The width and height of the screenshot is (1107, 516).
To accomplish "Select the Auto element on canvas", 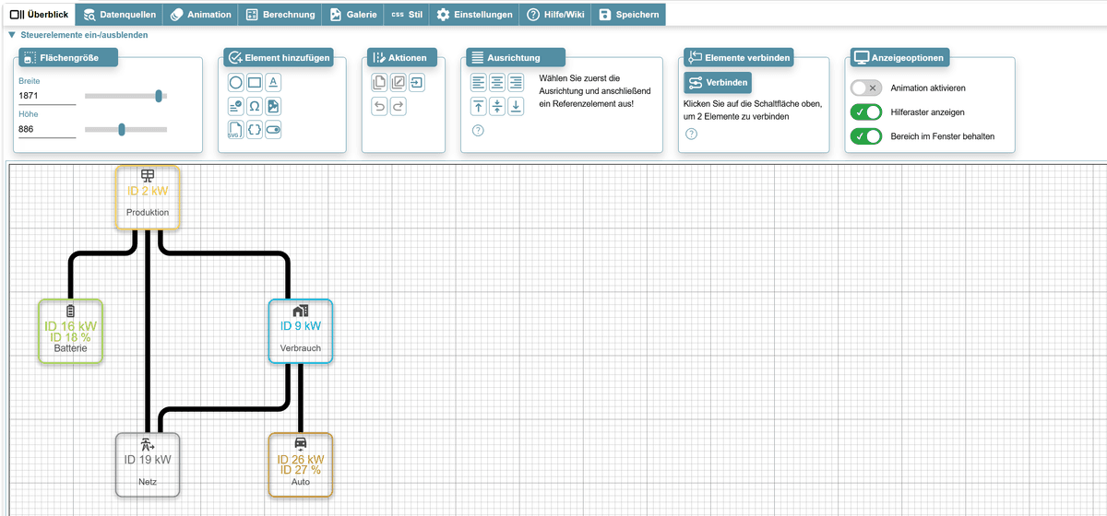I will tap(301, 465).
